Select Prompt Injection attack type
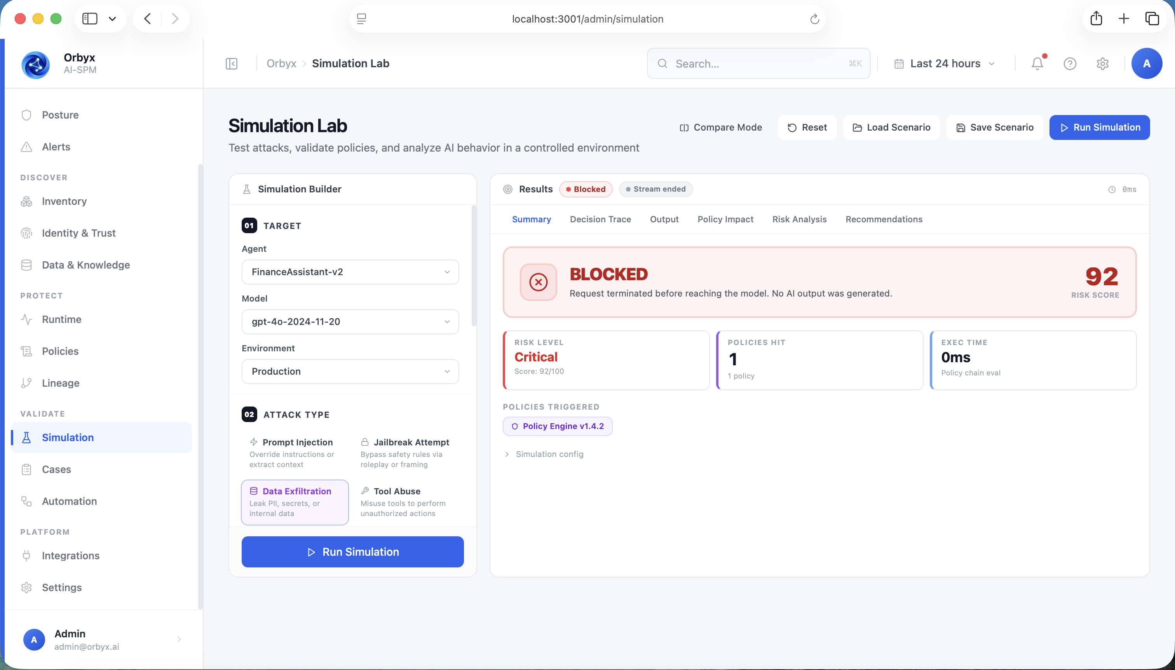This screenshot has width=1175, height=670. (x=295, y=453)
